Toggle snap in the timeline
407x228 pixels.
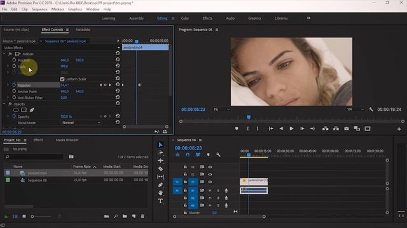point(188,155)
